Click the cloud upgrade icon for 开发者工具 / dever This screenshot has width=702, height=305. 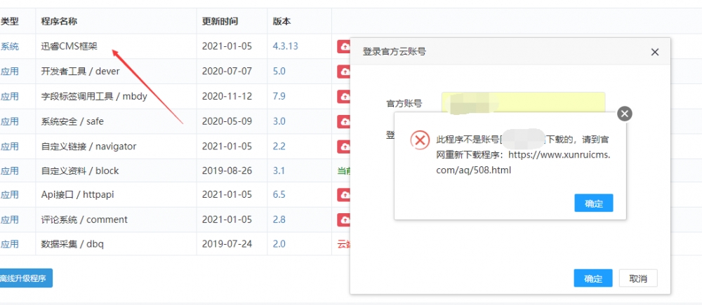click(344, 71)
